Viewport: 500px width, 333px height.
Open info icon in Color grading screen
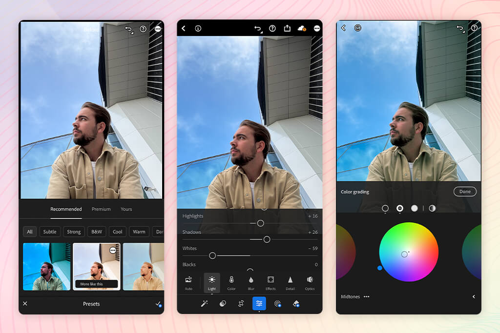coord(358,28)
